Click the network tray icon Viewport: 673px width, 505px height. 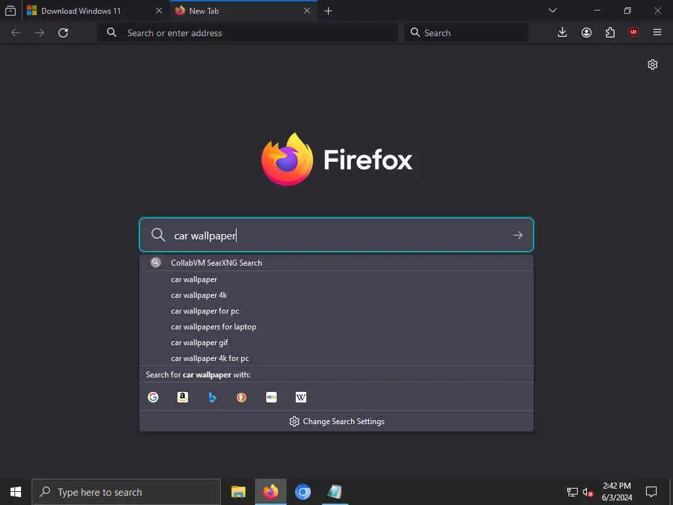572,492
